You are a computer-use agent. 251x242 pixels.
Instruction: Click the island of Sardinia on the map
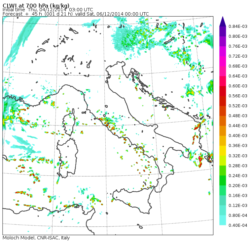point(67,158)
